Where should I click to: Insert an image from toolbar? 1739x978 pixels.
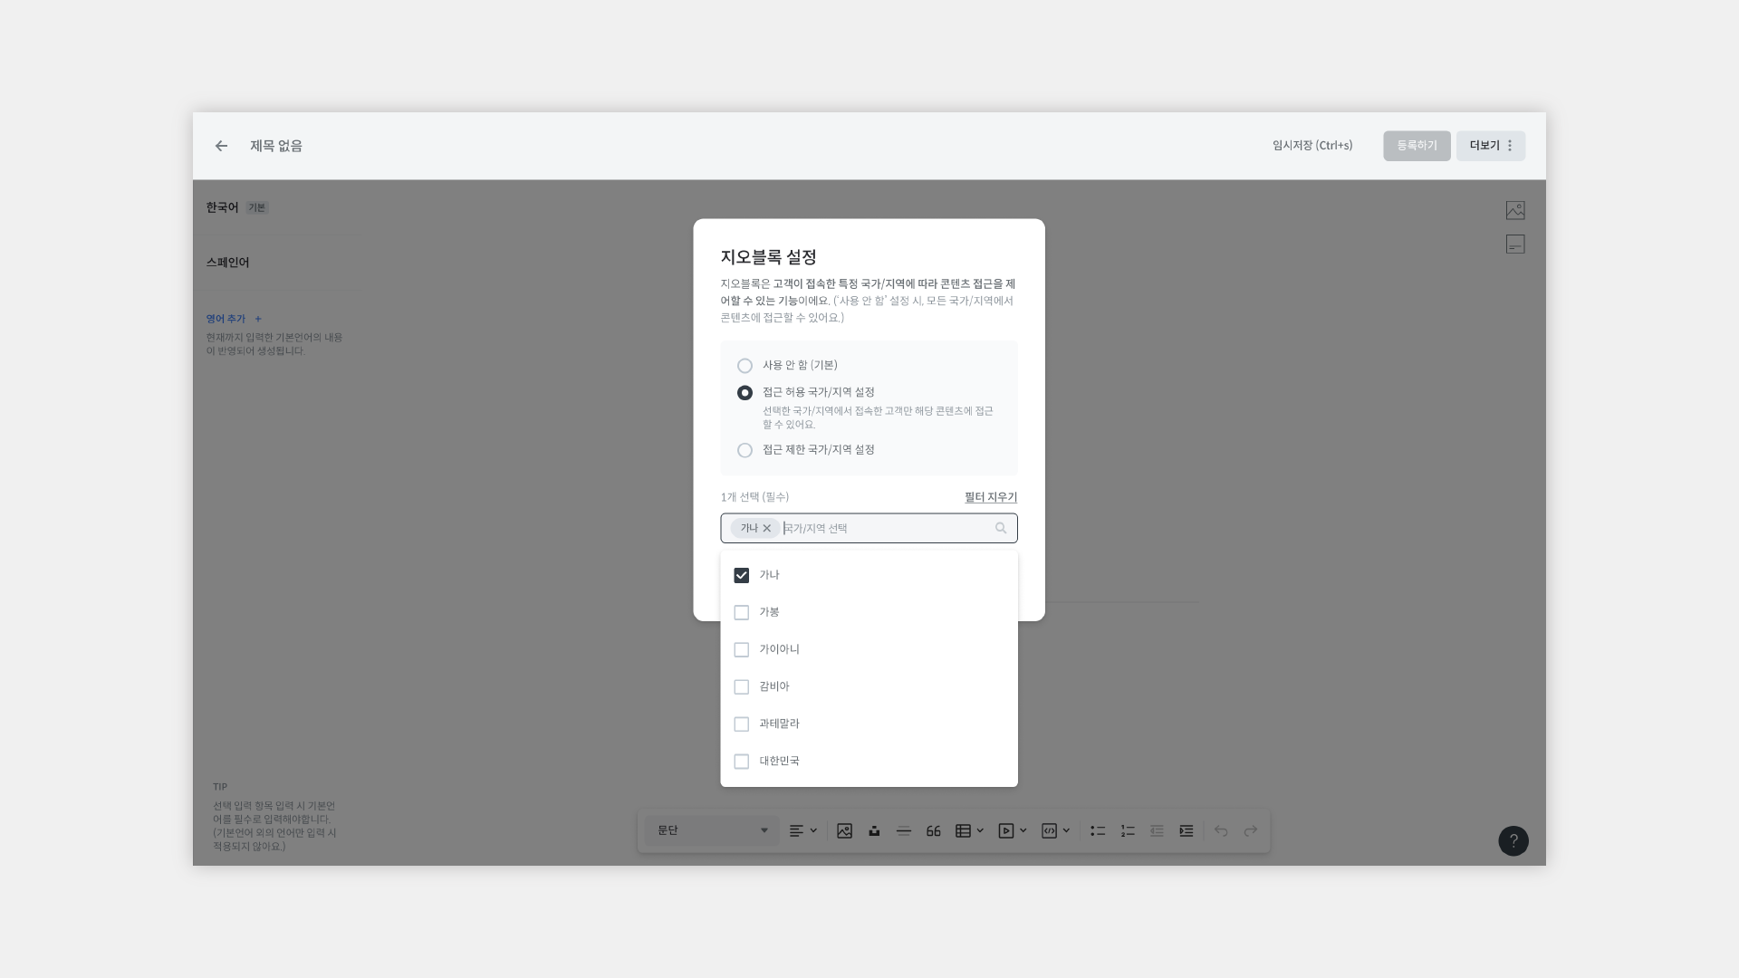point(844,830)
